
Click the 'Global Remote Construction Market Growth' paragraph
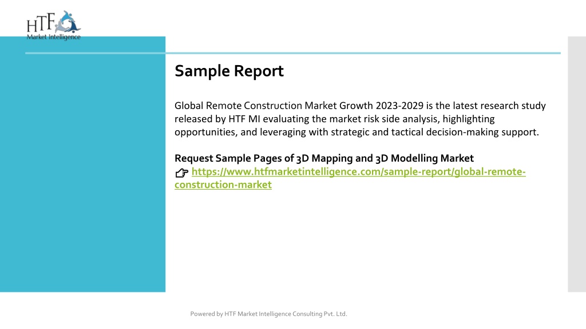point(360,119)
